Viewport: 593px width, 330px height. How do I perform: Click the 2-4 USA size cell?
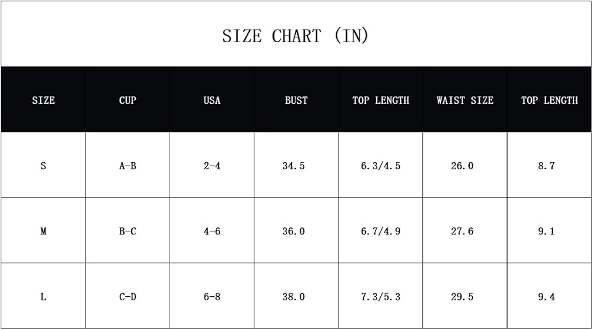[212, 166]
